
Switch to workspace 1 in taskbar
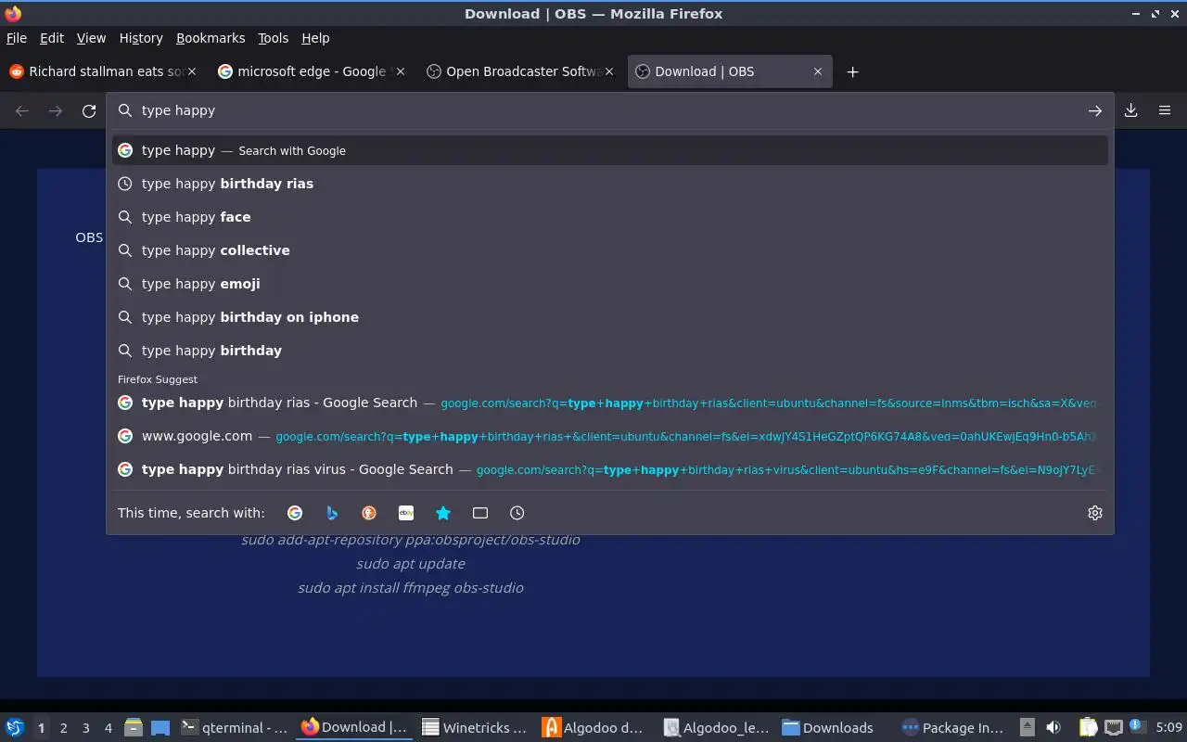coord(41,728)
